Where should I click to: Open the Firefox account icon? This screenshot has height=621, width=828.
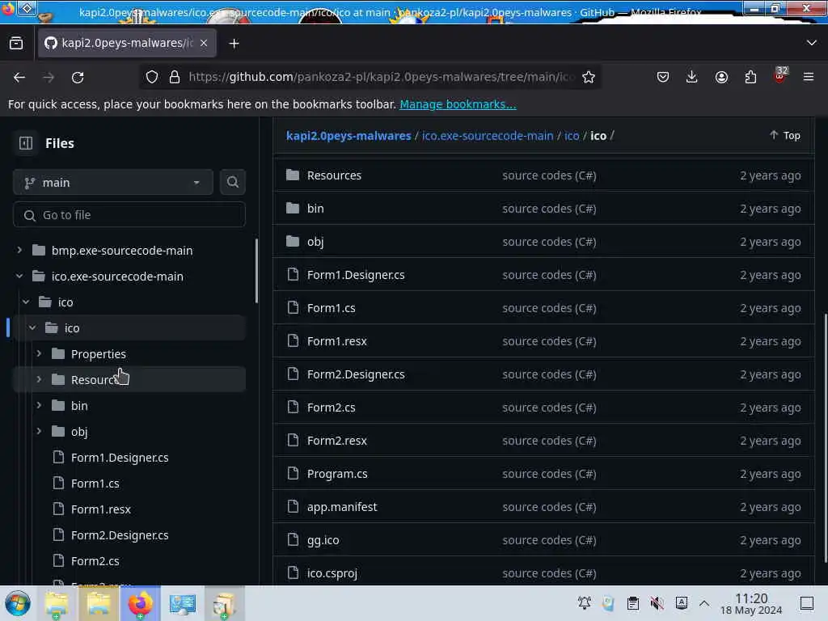(721, 77)
